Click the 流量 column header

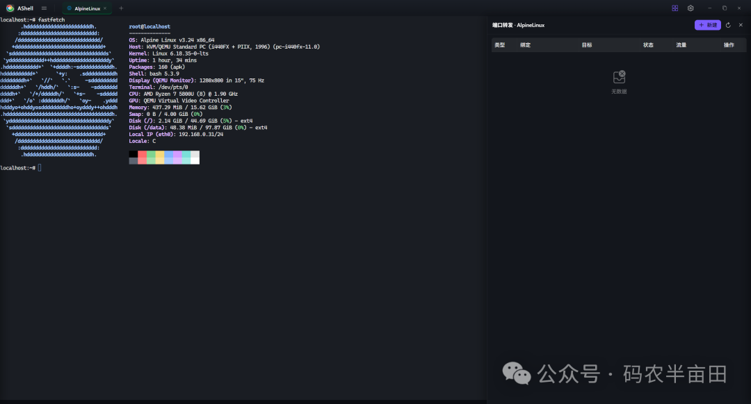(x=681, y=45)
